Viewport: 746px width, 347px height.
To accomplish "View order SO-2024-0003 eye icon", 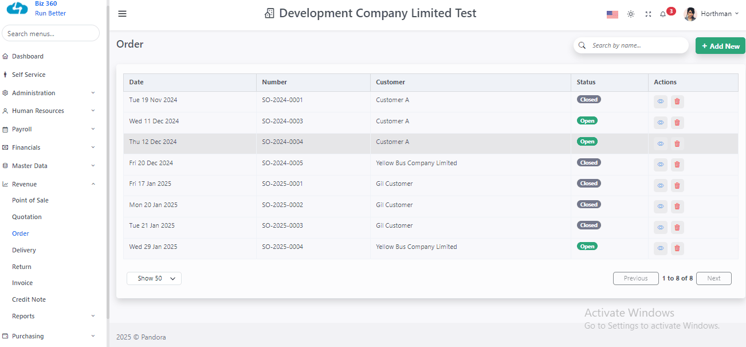I will tap(661, 123).
